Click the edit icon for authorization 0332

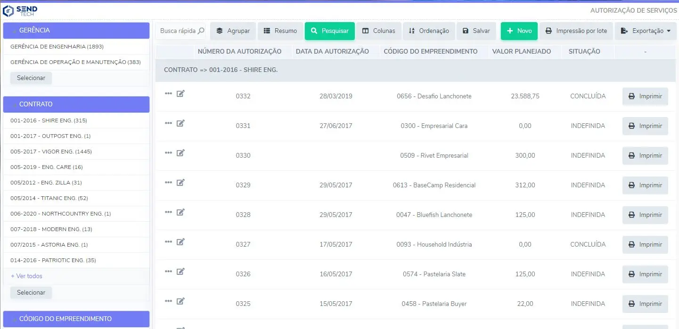[180, 94]
